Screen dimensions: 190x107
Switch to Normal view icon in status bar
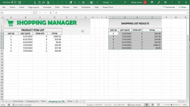coord(146,105)
